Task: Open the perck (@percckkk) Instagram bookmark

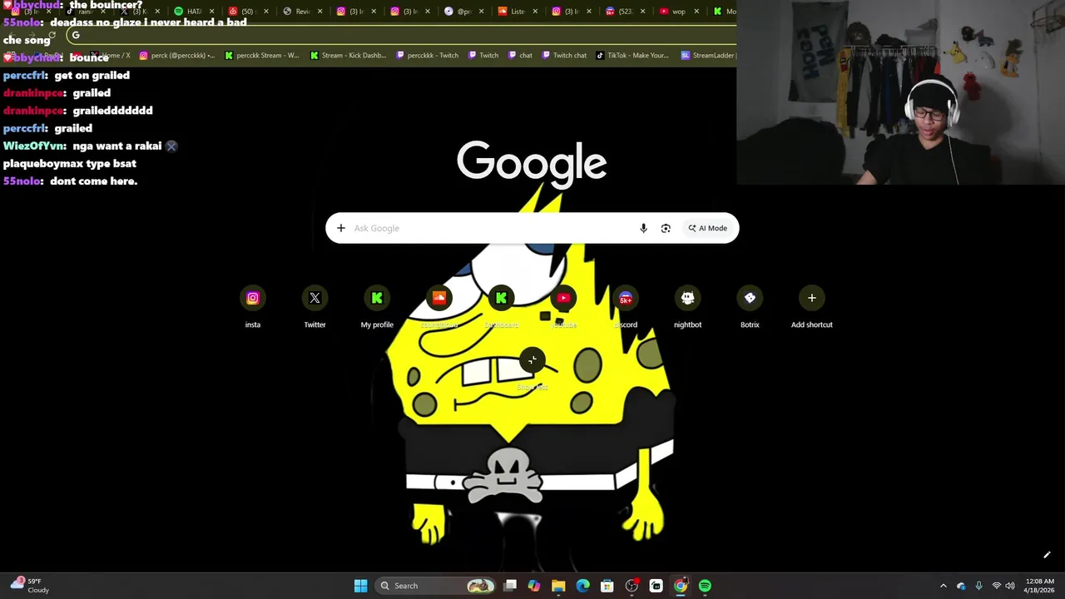Action: coord(176,56)
